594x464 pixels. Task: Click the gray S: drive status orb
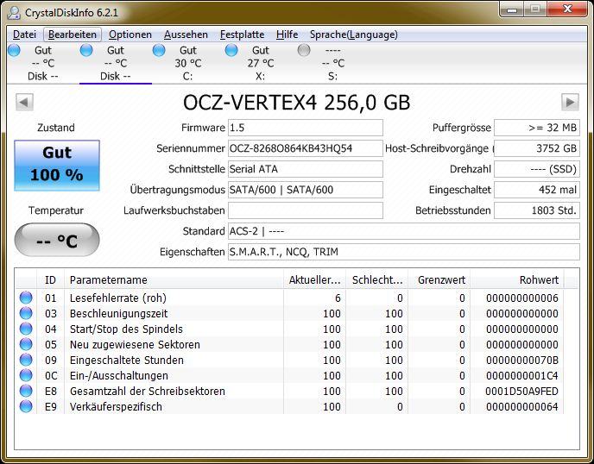(304, 50)
